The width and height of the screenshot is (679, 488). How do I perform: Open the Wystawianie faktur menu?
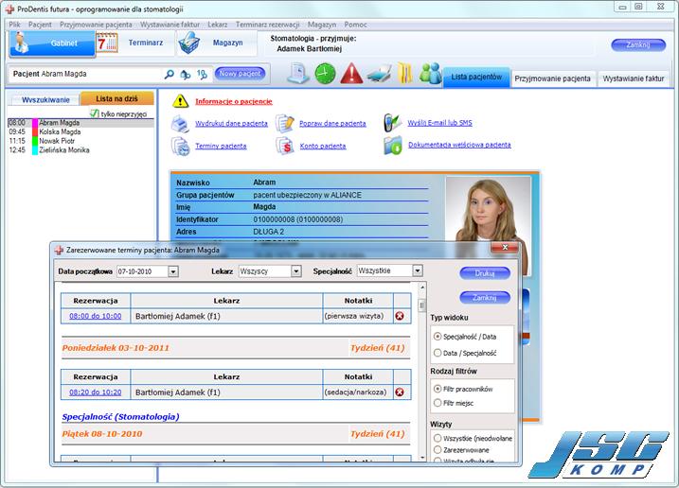pyautogui.click(x=170, y=25)
